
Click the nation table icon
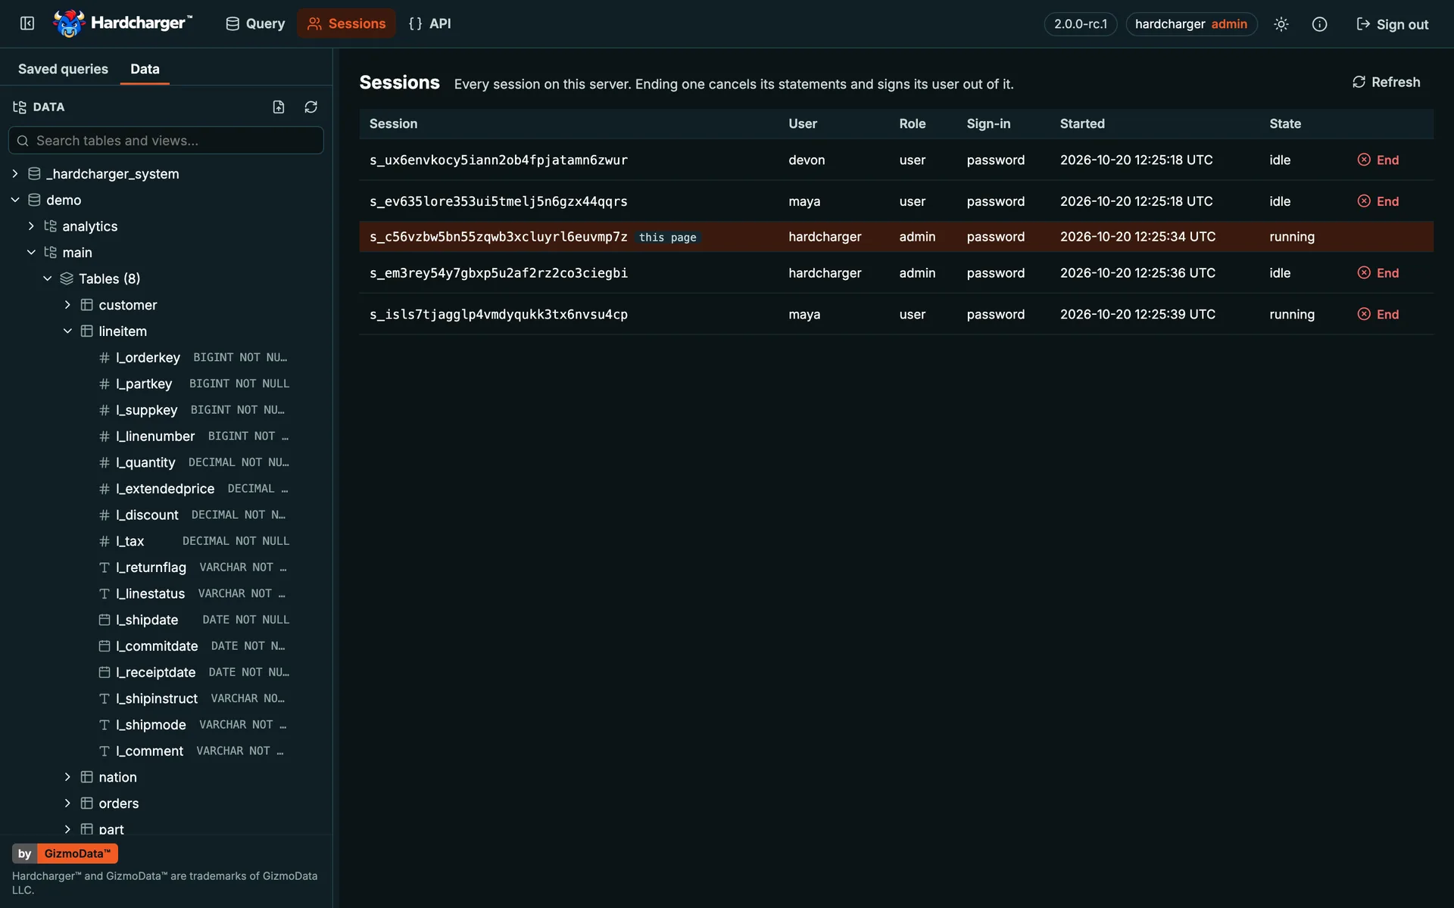pyautogui.click(x=87, y=777)
